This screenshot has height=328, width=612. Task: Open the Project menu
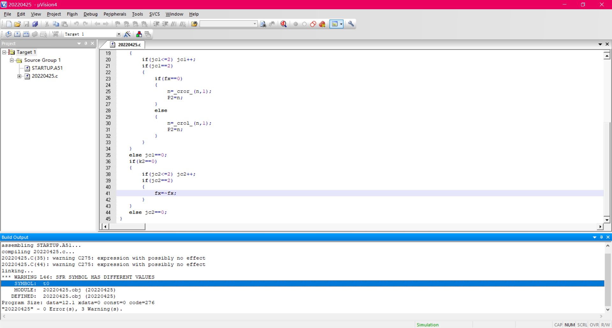tap(54, 14)
